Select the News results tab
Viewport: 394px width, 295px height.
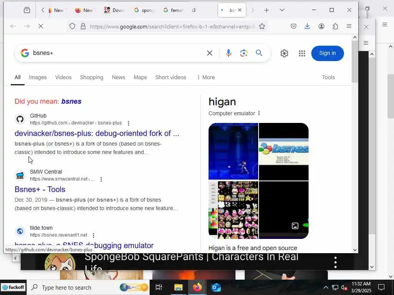pyautogui.click(x=119, y=77)
